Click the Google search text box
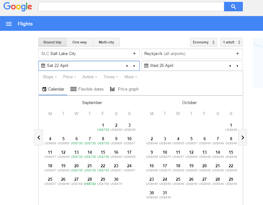The image size is (263, 205). coord(131,7)
